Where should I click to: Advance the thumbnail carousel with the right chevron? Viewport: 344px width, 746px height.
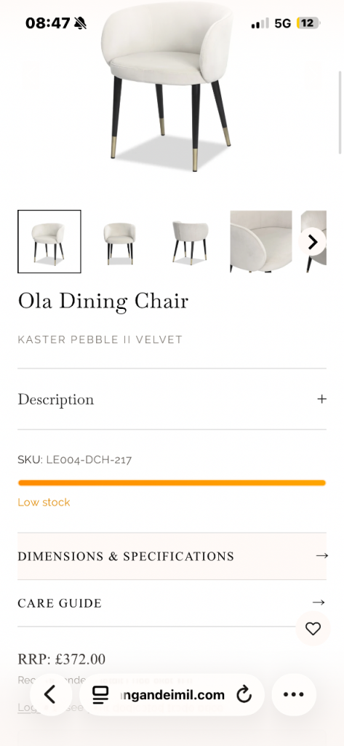tap(313, 242)
